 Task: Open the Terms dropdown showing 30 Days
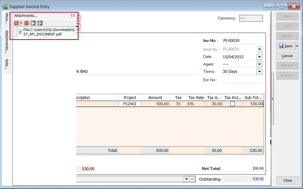coord(259,72)
